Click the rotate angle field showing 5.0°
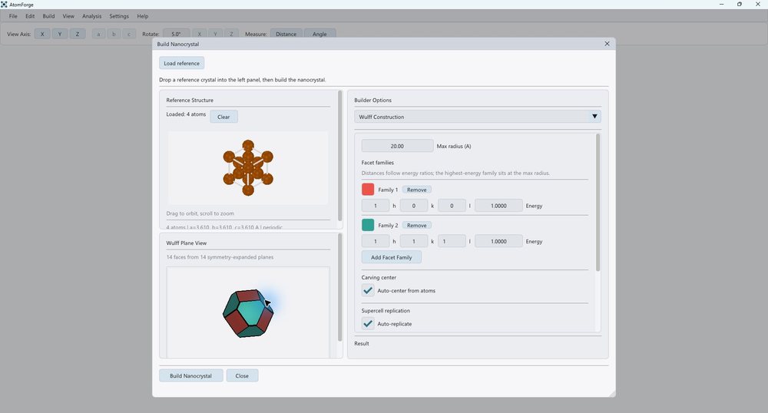 [x=176, y=34]
